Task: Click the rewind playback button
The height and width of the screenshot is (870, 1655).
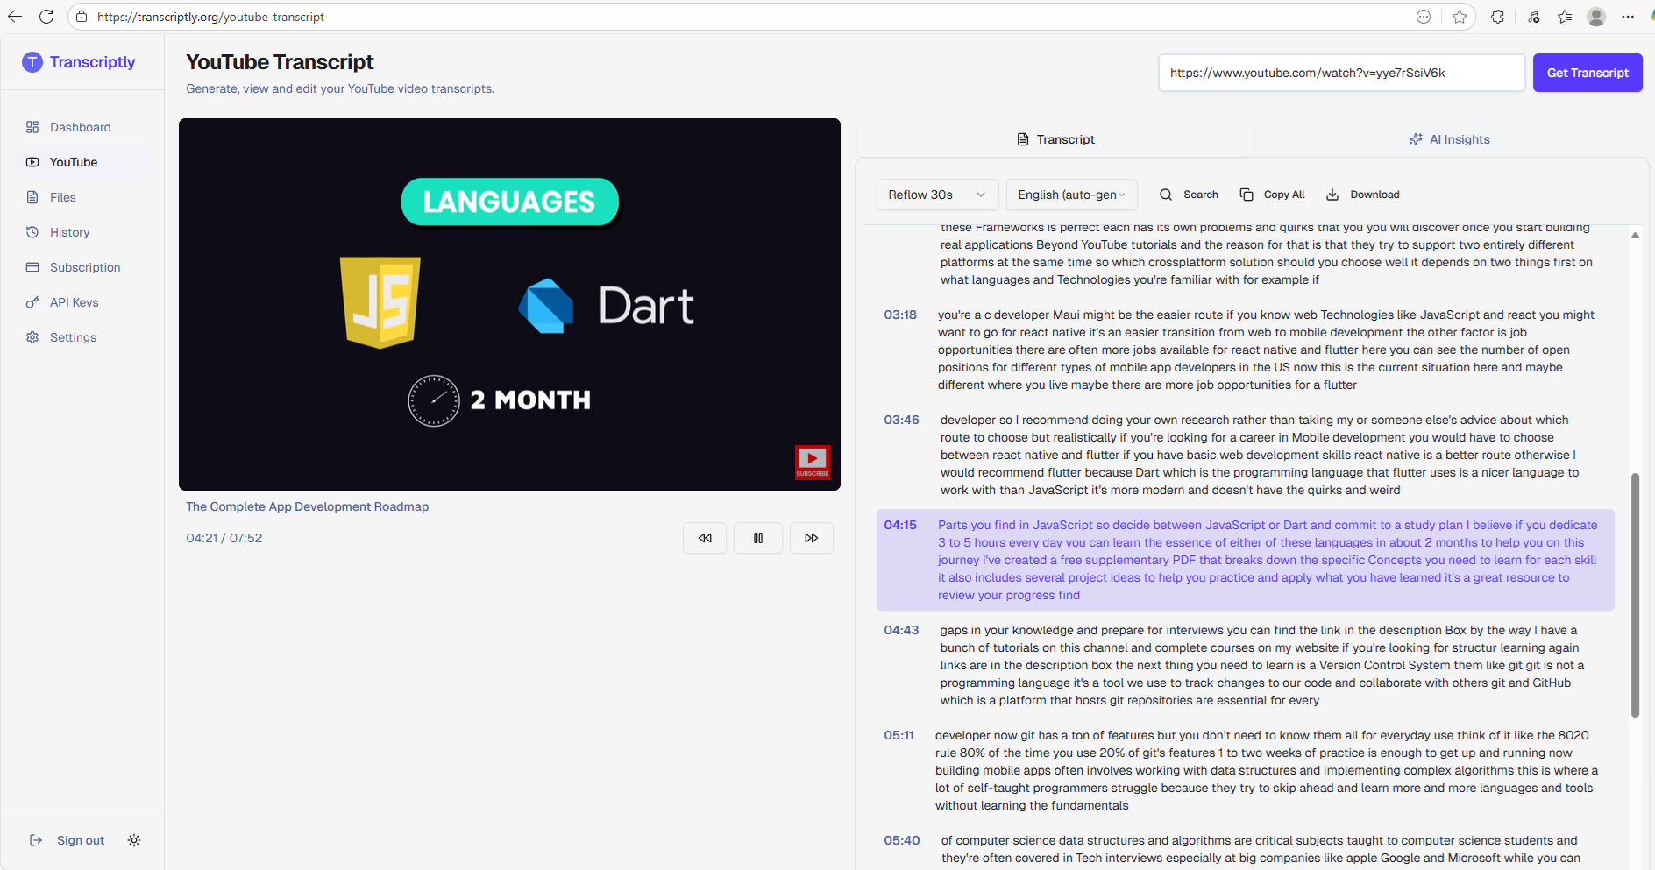Action: pyautogui.click(x=705, y=538)
